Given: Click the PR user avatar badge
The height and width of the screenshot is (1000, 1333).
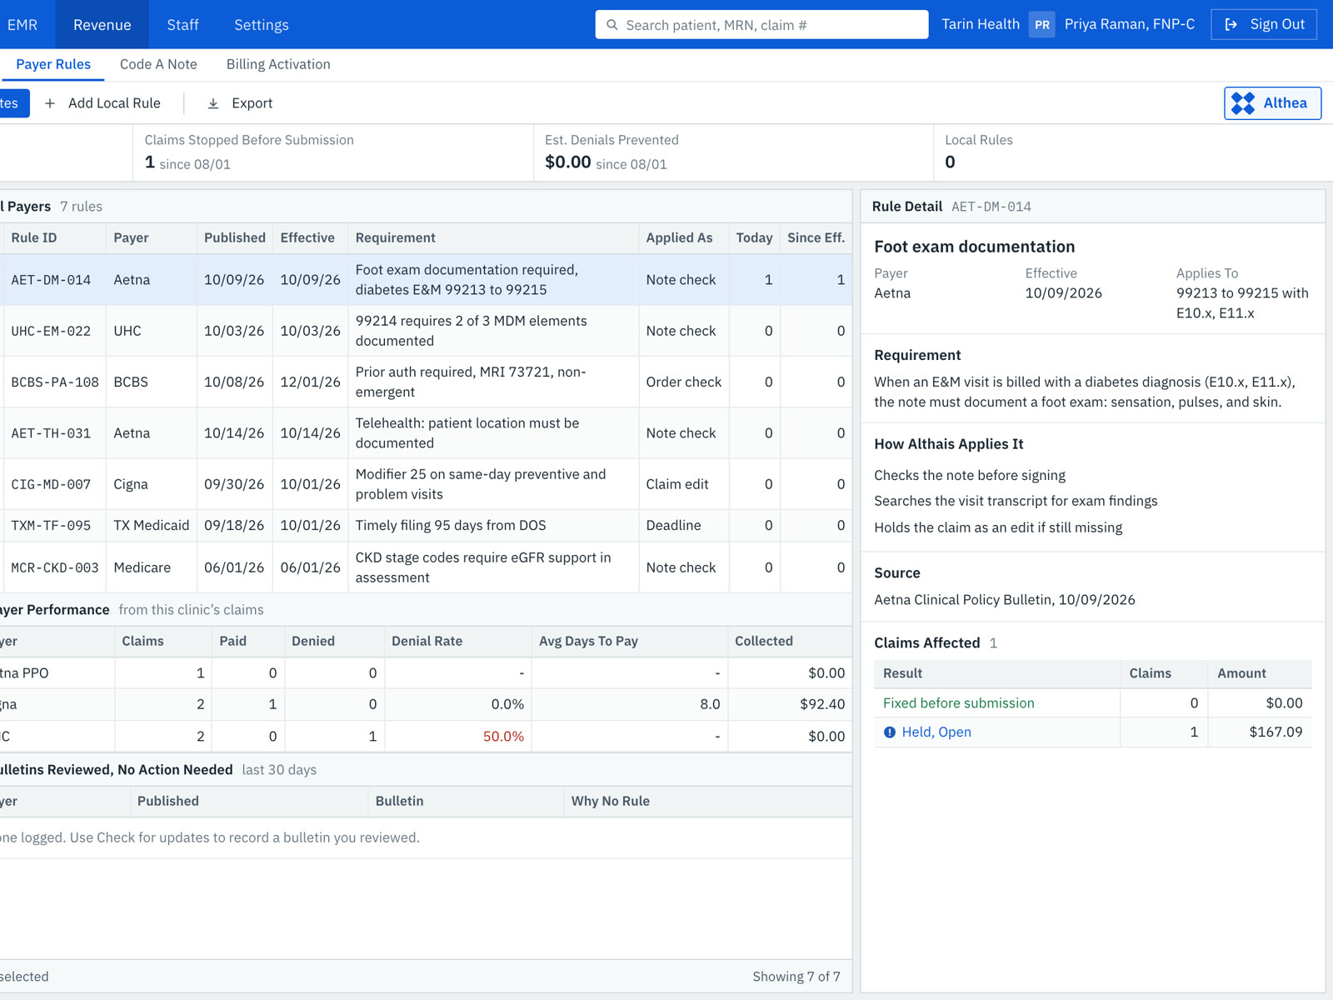Looking at the screenshot, I should [x=1041, y=25].
